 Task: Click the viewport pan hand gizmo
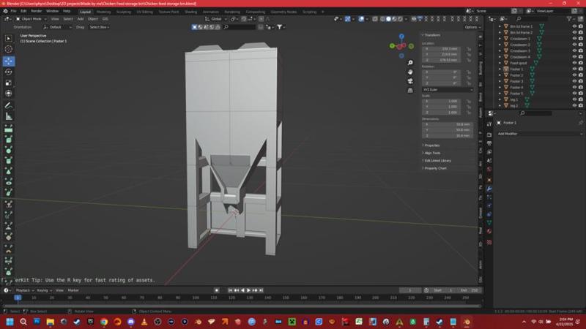pyautogui.click(x=410, y=72)
